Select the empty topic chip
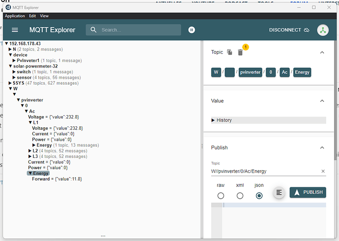339x241 pixels. pyautogui.click(x=229, y=72)
